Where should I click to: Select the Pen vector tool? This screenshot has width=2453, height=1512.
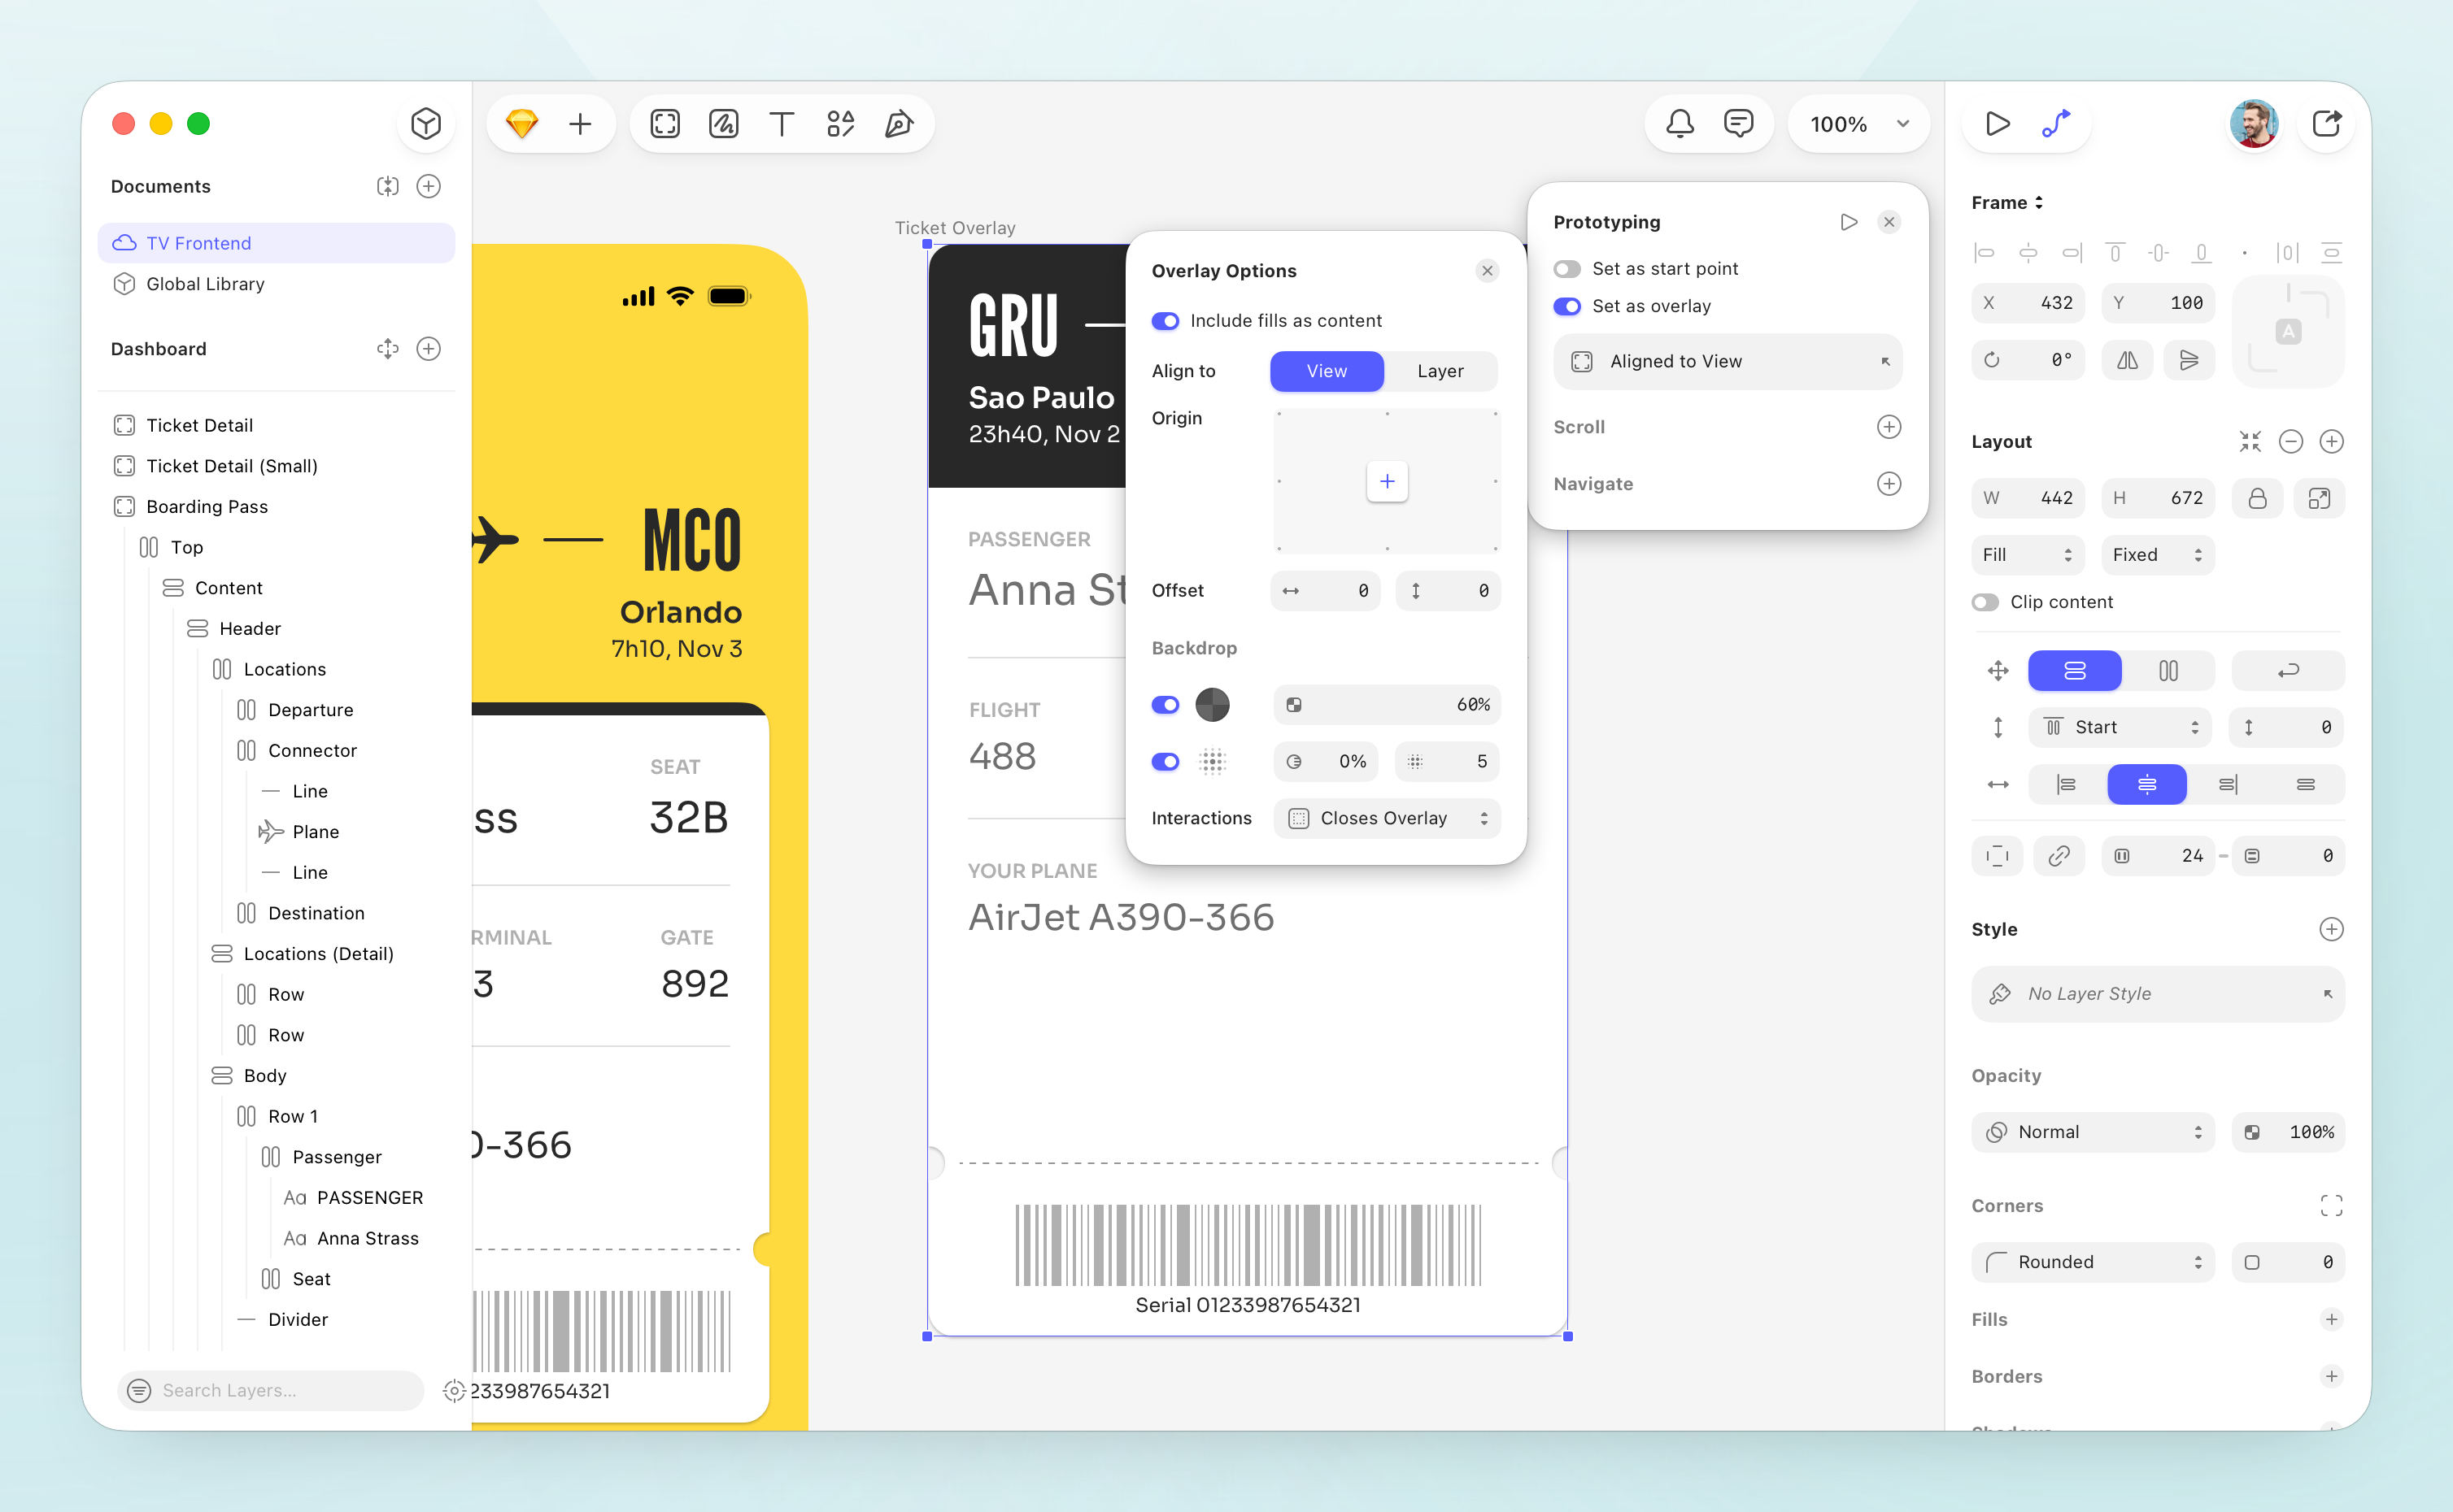point(899,124)
